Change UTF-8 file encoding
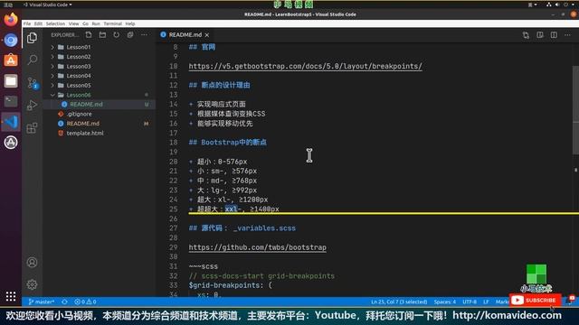The image size is (579, 325). pos(470,302)
